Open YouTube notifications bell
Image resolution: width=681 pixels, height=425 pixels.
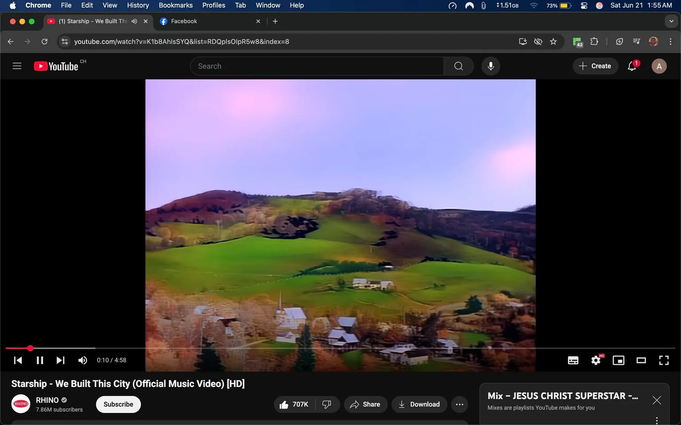click(631, 66)
